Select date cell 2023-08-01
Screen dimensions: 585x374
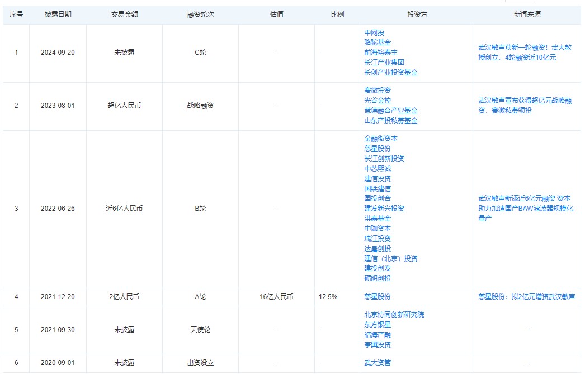point(58,106)
